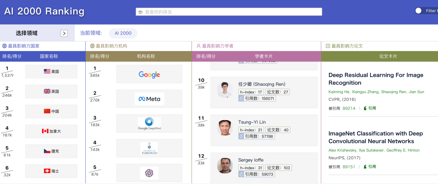Open the Google DeepMind logo card
The image size is (438, 184).
point(149,124)
